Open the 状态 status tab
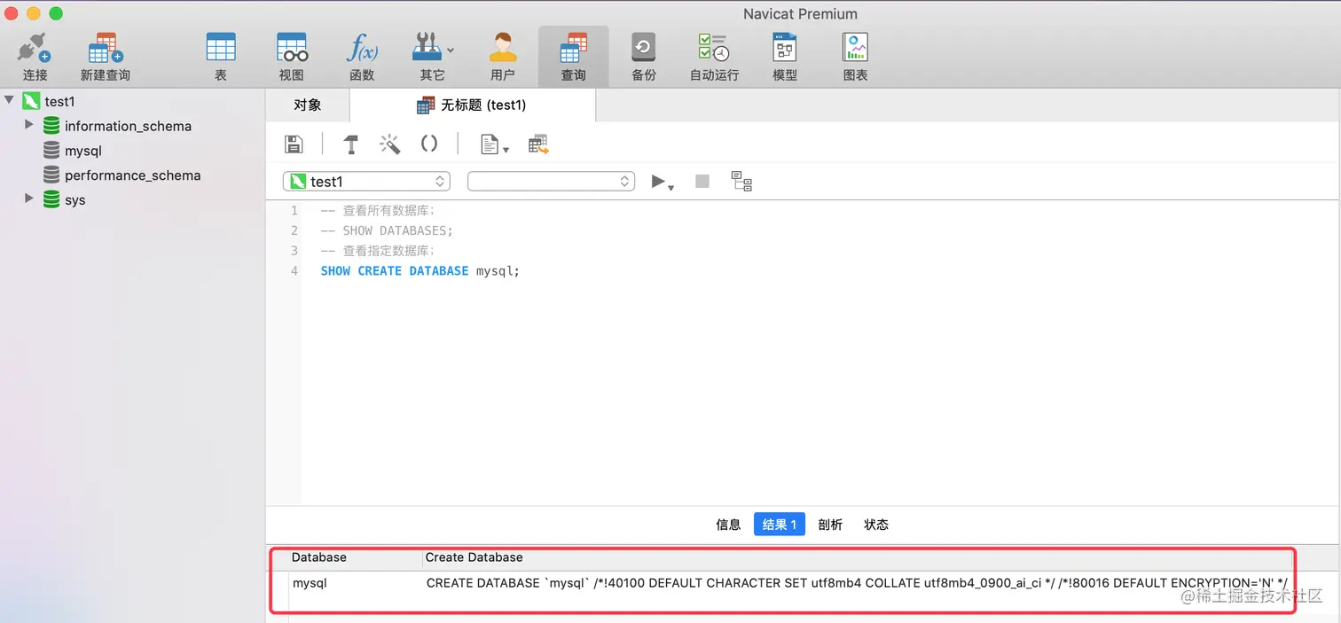The width and height of the screenshot is (1341, 623). 876,525
